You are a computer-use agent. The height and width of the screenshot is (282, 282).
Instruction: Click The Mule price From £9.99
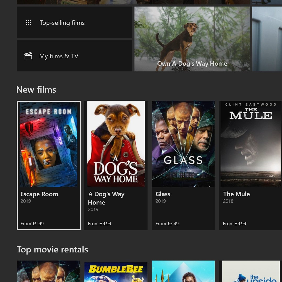(x=234, y=224)
